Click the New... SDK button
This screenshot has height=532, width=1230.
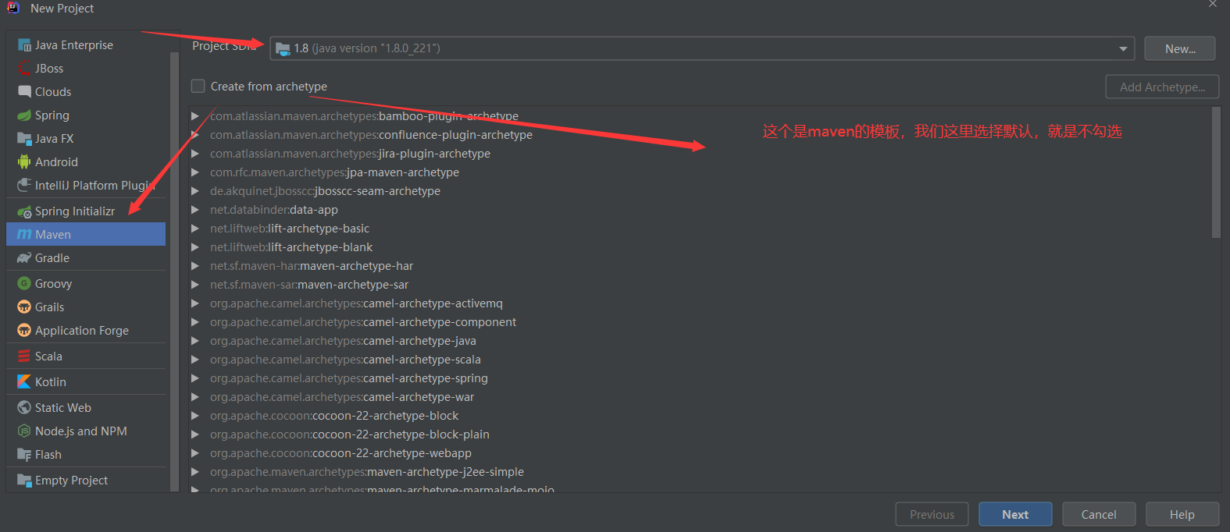click(1180, 48)
